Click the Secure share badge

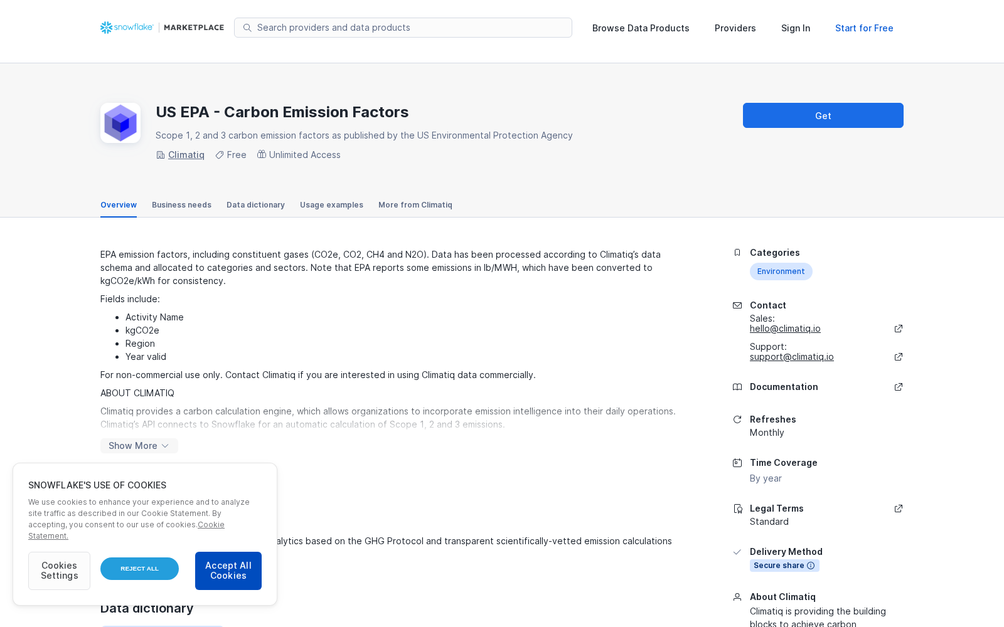(x=784, y=566)
